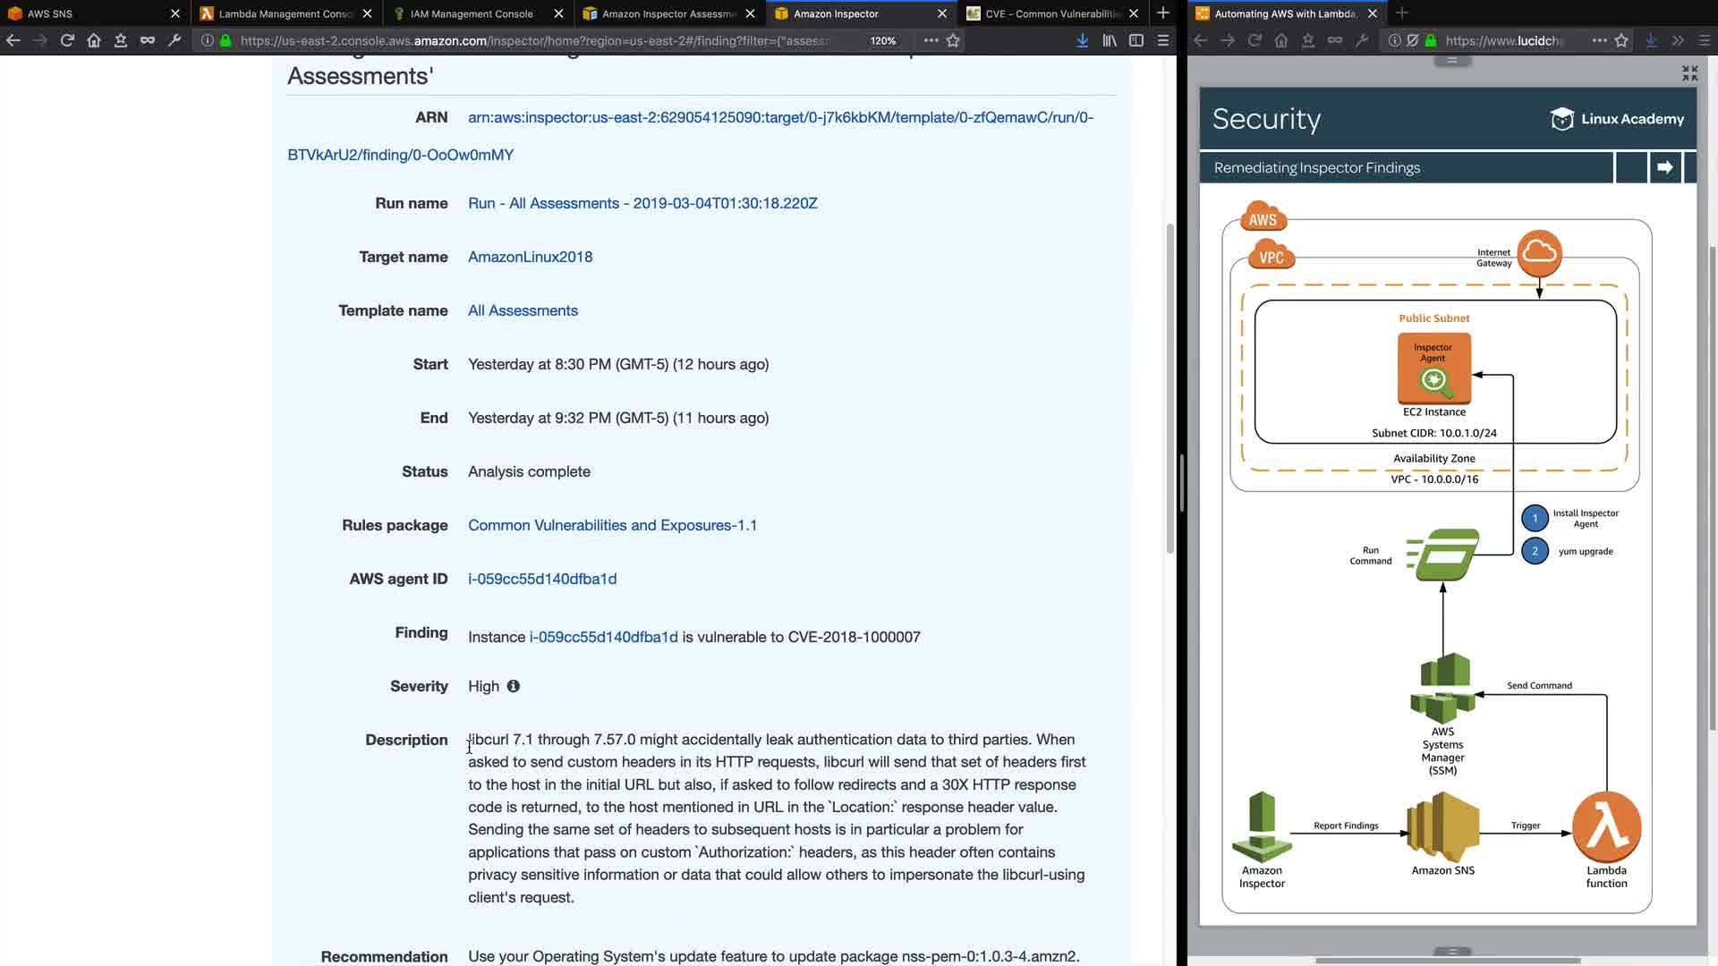Open the AmazonLinux2018 target link
1718x966 pixels.
(x=530, y=257)
